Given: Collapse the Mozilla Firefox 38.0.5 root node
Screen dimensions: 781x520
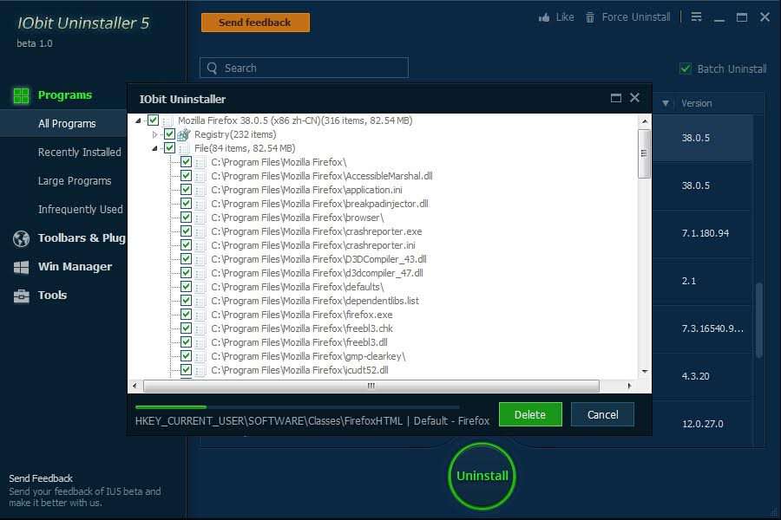Looking at the screenshot, I should coord(140,120).
